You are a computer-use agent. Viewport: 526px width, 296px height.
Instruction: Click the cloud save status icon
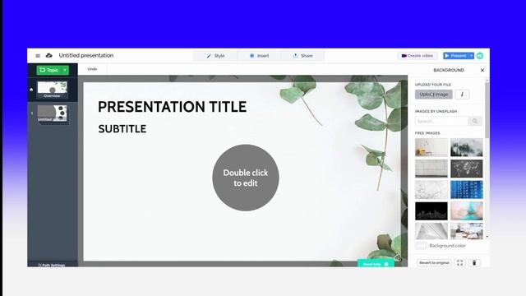pos(49,55)
